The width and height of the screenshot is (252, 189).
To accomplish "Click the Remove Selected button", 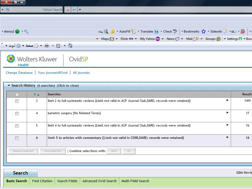I will [23, 151].
